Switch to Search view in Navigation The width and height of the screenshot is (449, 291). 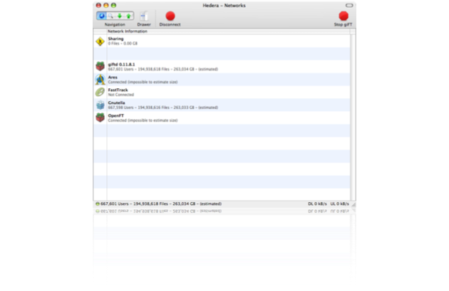click(x=110, y=15)
